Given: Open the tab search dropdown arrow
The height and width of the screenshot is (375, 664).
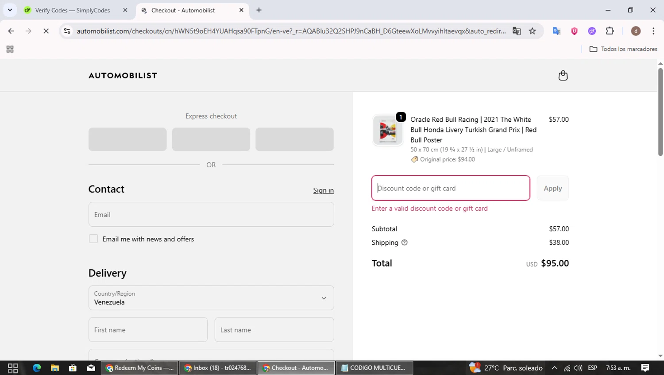Looking at the screenshot, I should (x=10, y=10).
